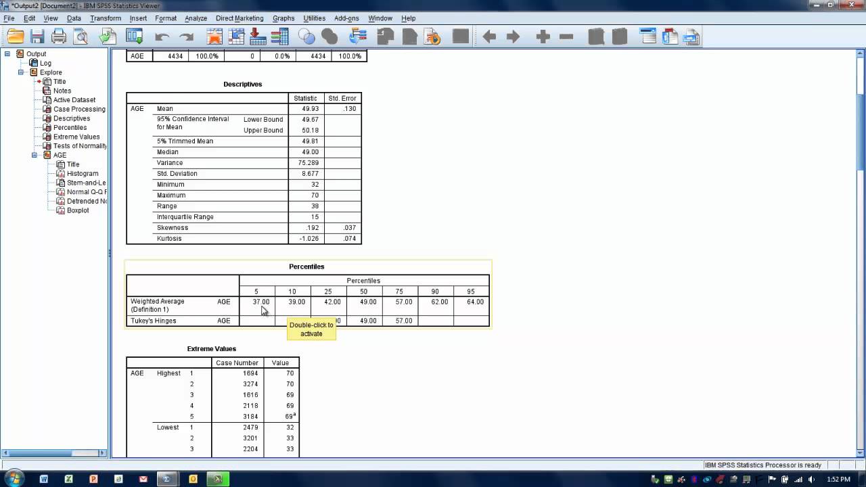Click the Descriptives table title
Screen dimensions: 866x487
point(243,84)
